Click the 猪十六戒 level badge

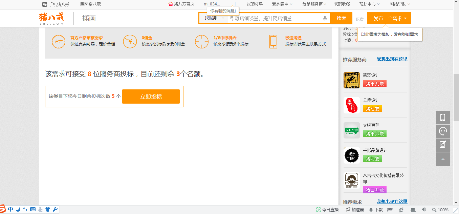point(375,134)
